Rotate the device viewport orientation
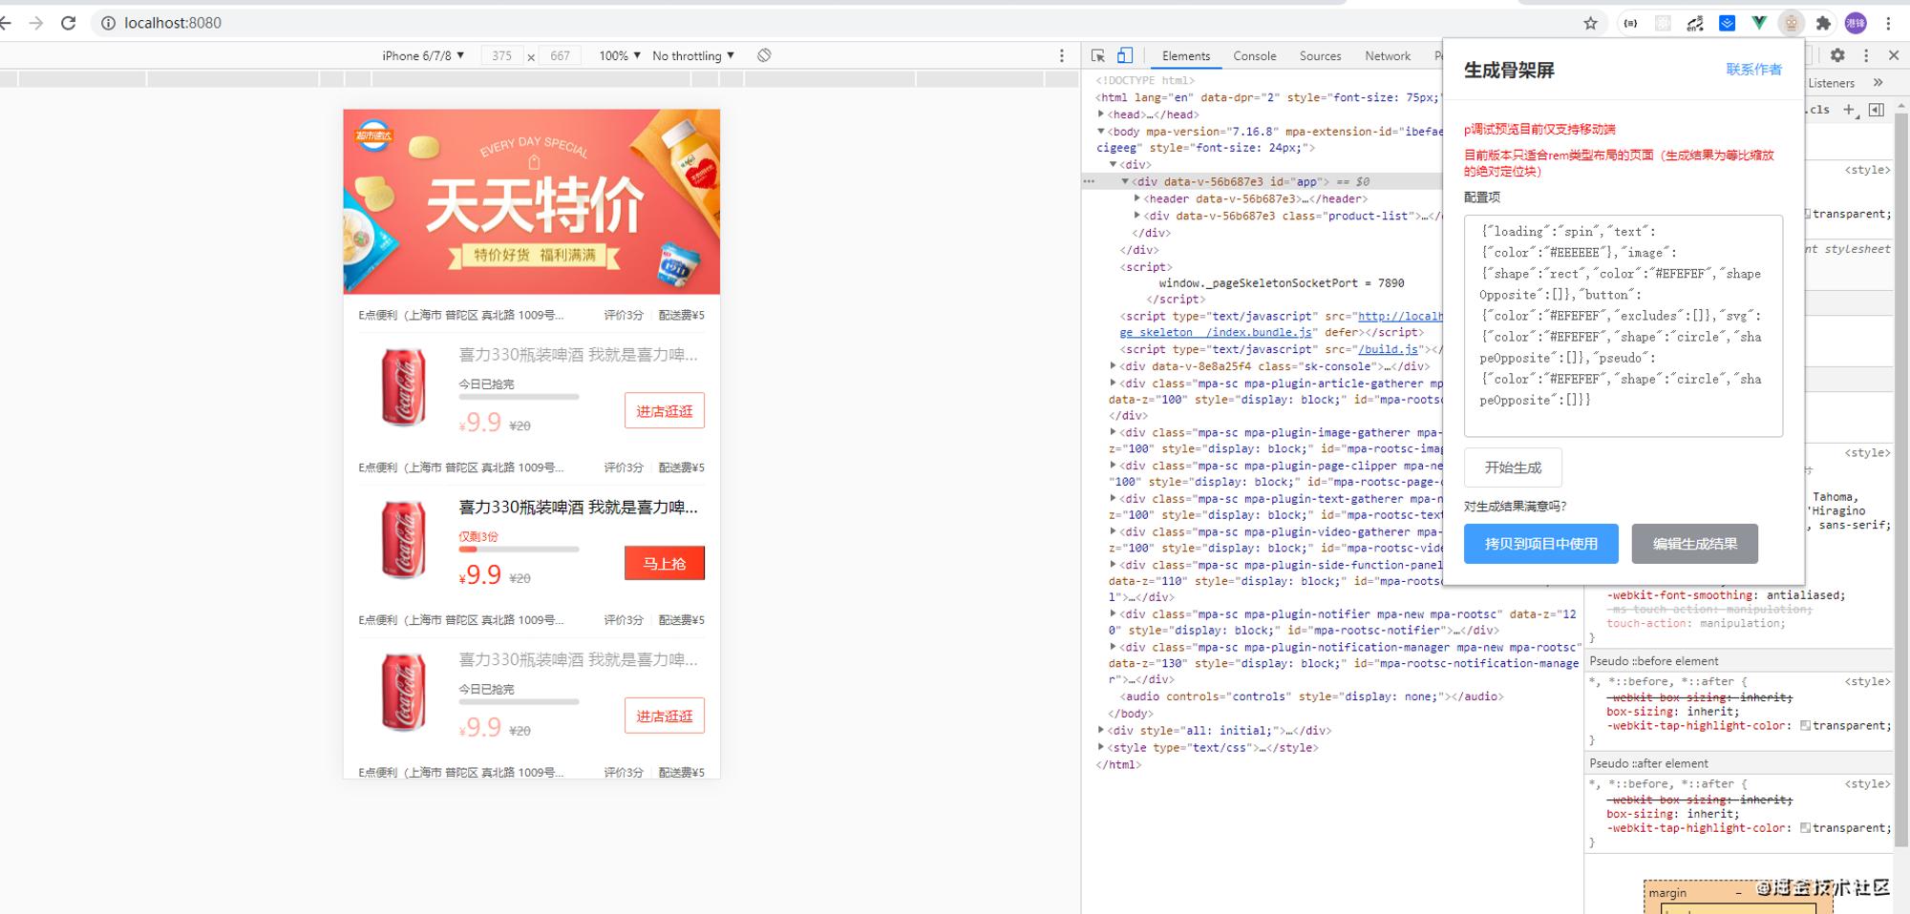Screen dimensions: 1910x914 point(764,55)
